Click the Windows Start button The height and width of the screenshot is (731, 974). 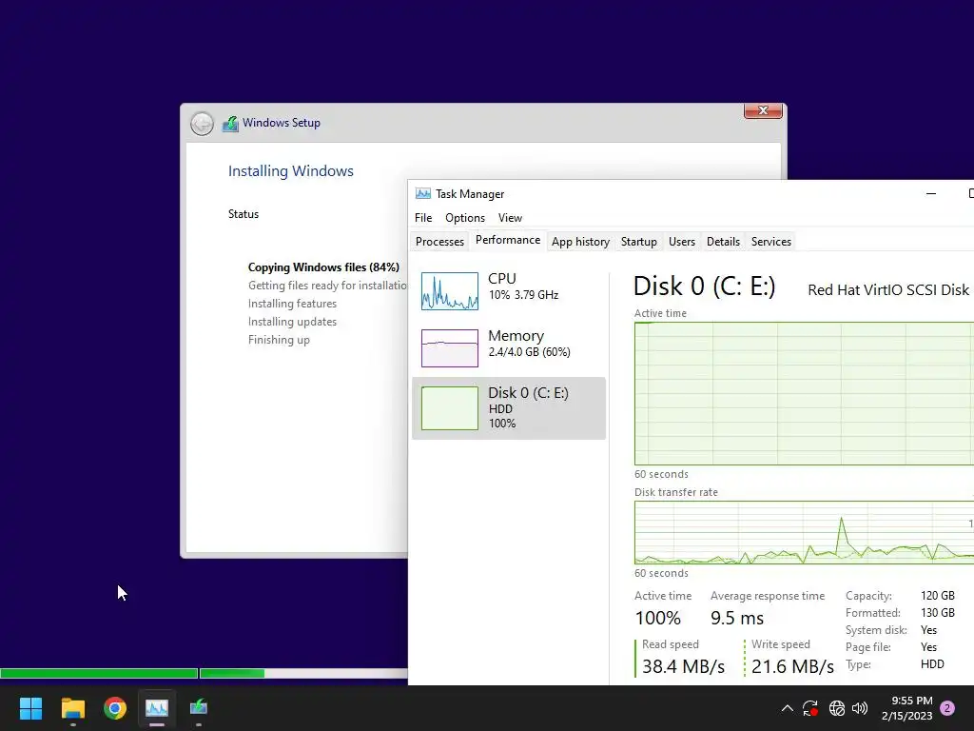click(x=30, y=708)
